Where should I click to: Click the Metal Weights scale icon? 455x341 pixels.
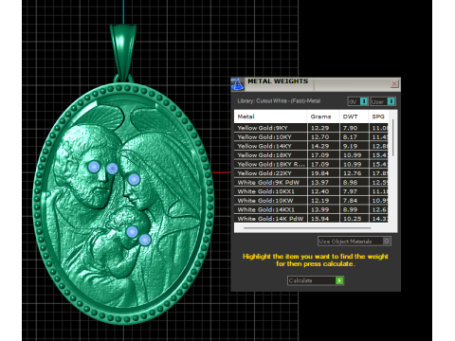(x=237, y=84)
